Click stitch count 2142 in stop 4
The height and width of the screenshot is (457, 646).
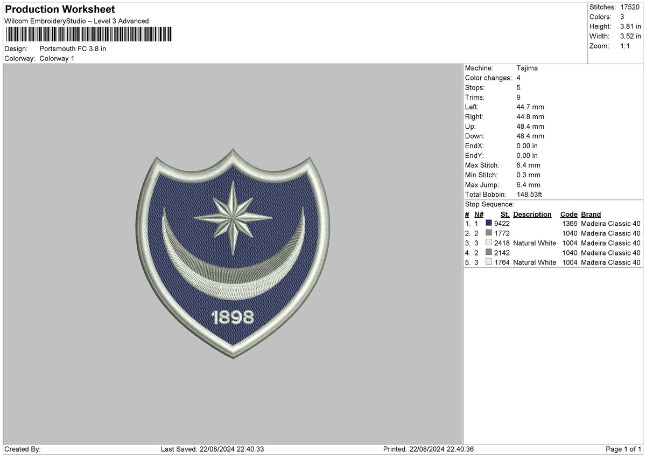[502, 253]
